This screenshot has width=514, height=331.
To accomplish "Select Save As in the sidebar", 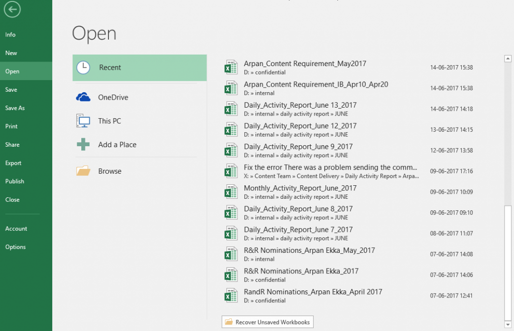I will click(15, 108).
